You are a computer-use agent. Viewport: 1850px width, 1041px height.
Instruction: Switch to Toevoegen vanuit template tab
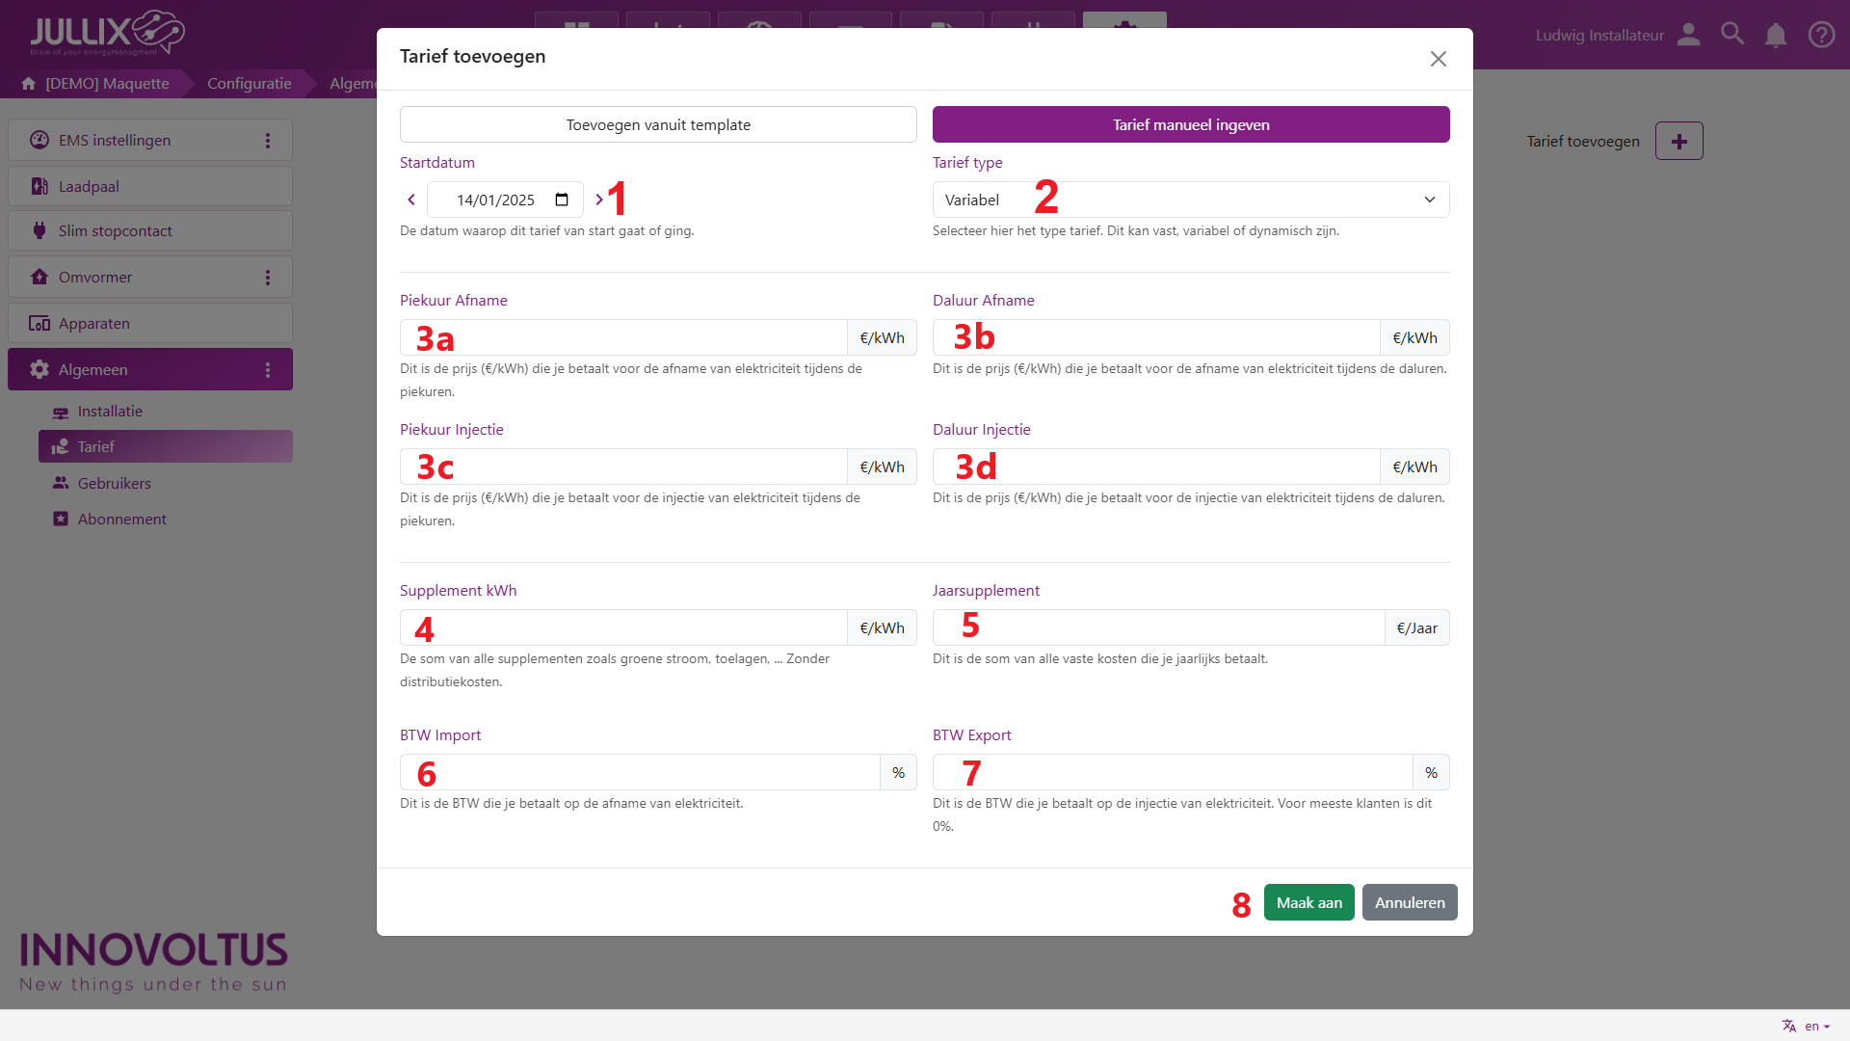click(x=658, y=124)
